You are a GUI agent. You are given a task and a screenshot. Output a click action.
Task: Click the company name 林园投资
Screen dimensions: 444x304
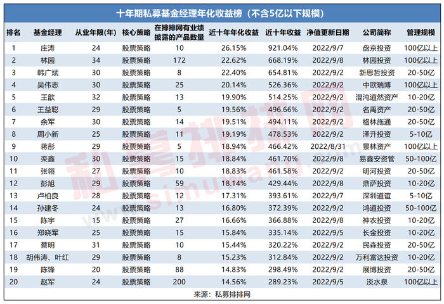pyautogui.click(x=377, y=61)
